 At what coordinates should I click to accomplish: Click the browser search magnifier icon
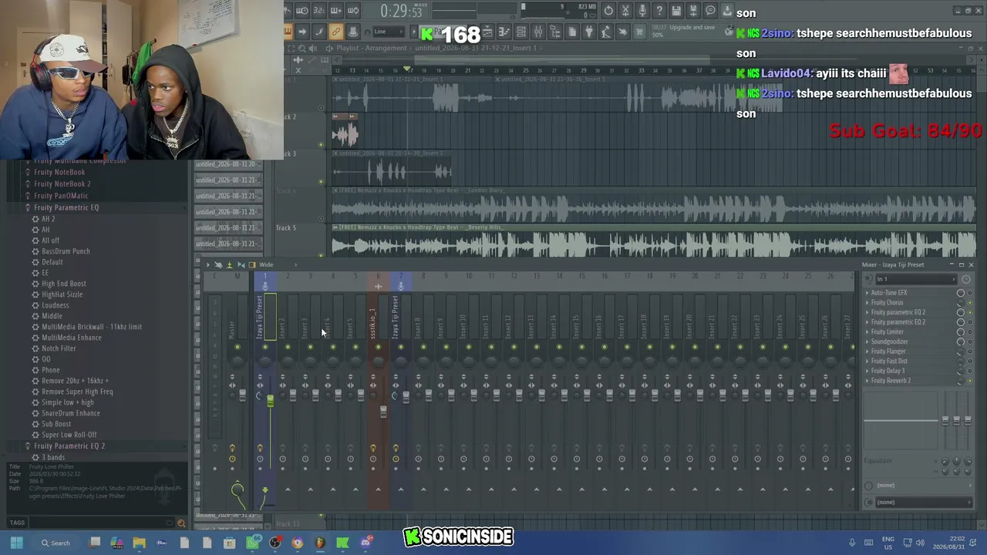tap(181, 523)
